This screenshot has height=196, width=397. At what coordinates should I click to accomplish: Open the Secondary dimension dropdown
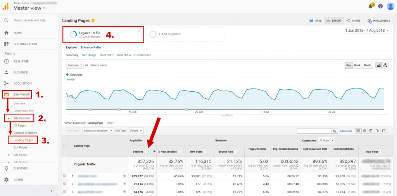click(98, 131)
